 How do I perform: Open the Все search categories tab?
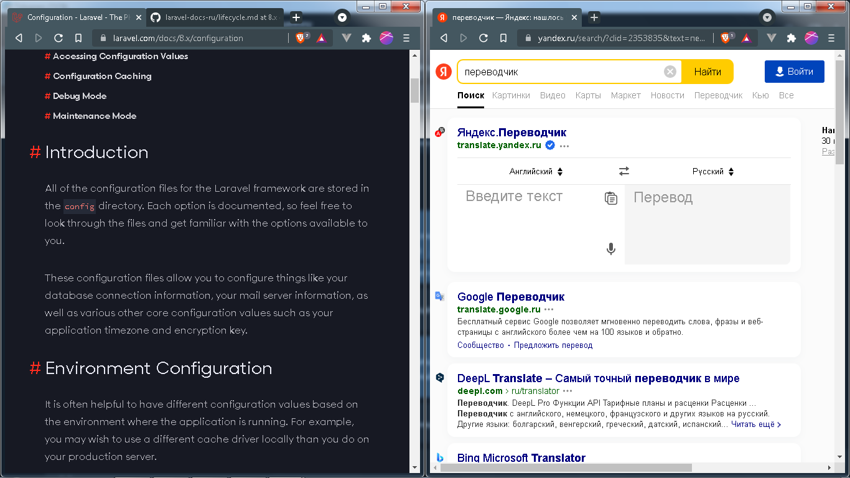[786, 95]
